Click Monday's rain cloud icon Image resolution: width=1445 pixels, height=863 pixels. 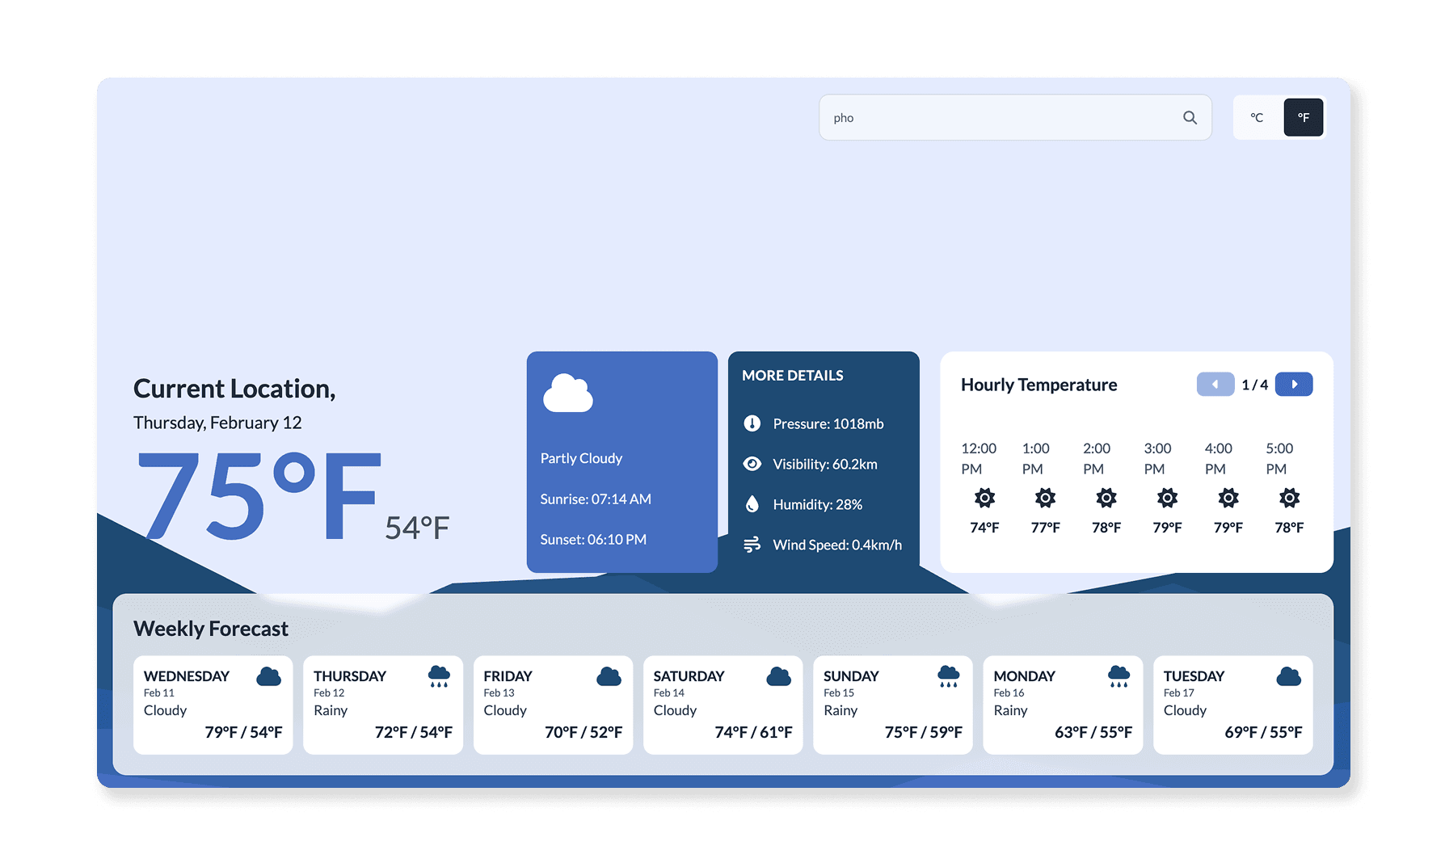(x=1119, y=677)
